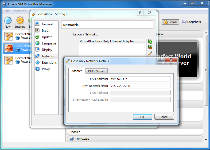Click the IPv4 Network Mask field
Image resolution: width=210 pixels, height=150 pixels.
click(140, 86)
